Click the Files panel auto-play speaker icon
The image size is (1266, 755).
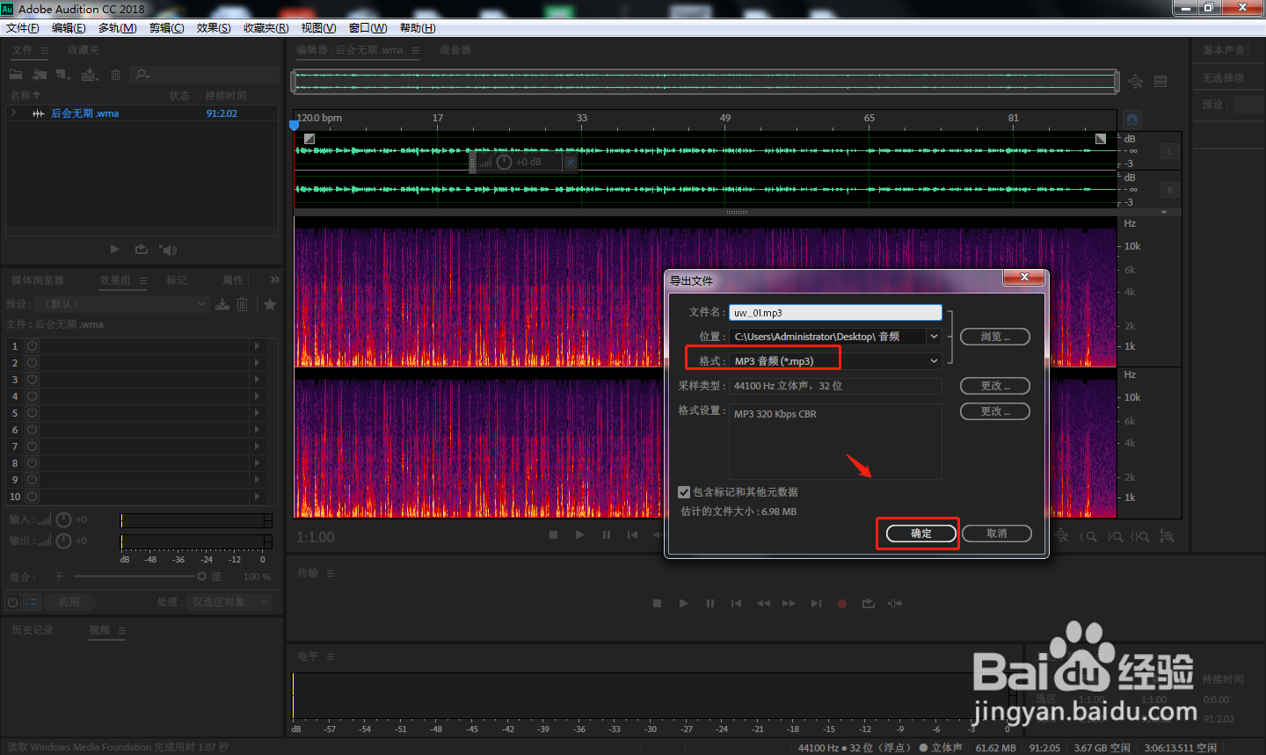coord(168,250)
